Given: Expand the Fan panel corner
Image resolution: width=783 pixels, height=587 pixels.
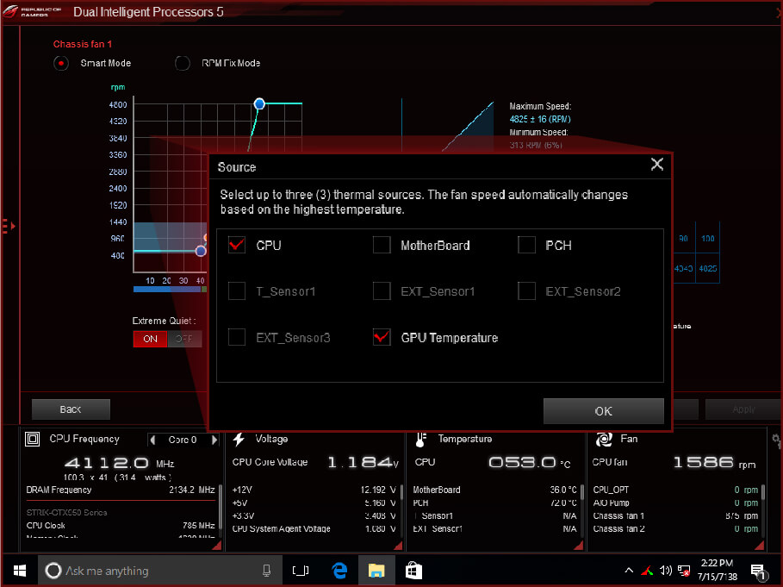Looking at the screenshot, I should (760, 546).
